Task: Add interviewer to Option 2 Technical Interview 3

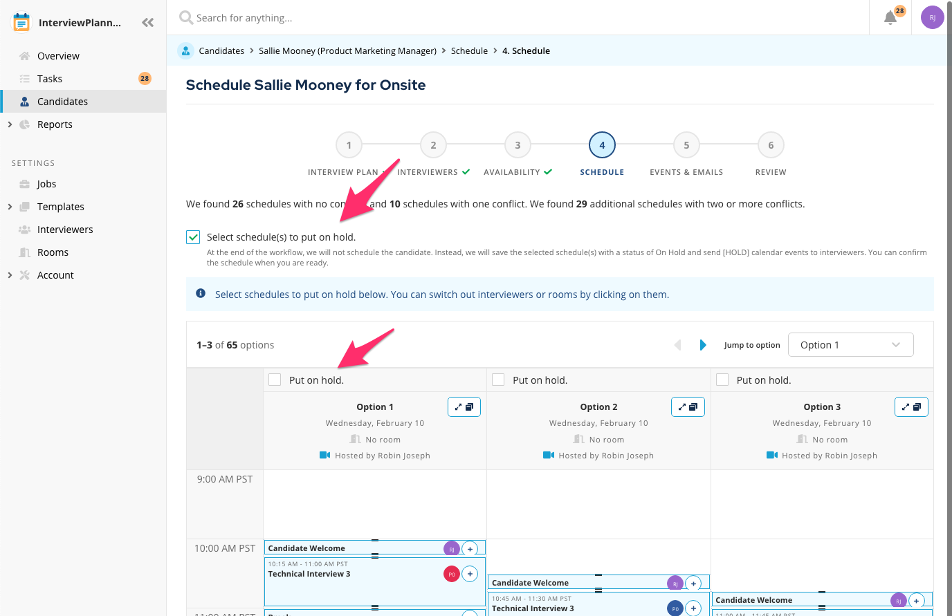Action: (x=693, y=608)
